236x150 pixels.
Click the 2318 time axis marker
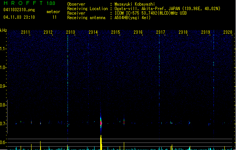(x=183, y=32)
